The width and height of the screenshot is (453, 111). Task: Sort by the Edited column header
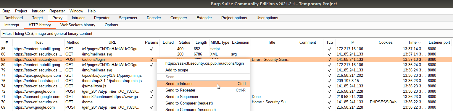pos(168,43)
